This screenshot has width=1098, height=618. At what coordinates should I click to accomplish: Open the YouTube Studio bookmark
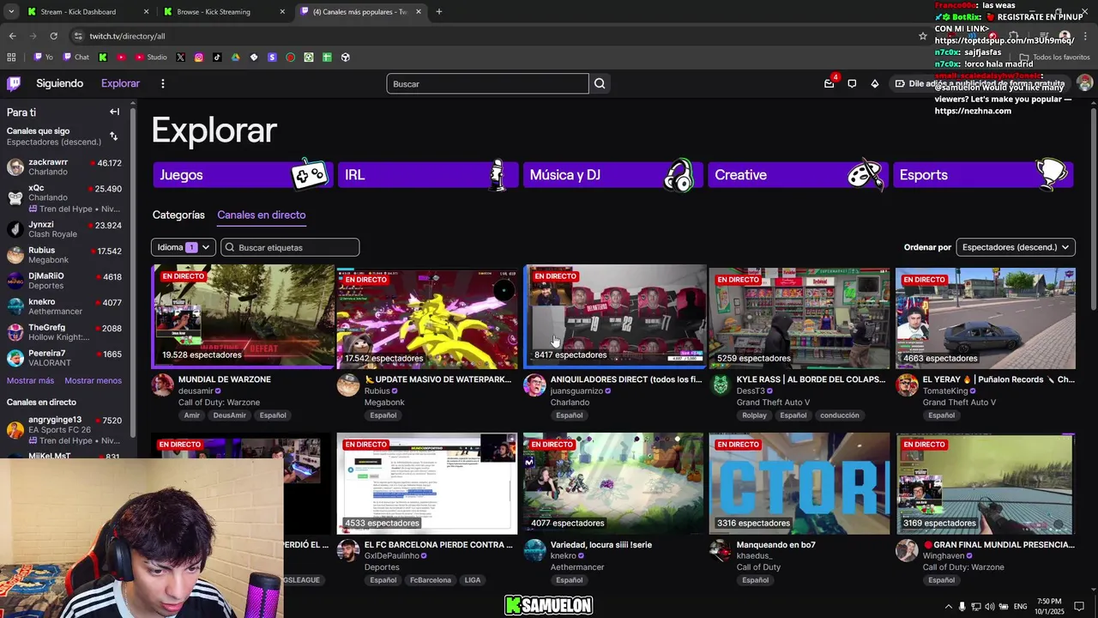(151, 58)
